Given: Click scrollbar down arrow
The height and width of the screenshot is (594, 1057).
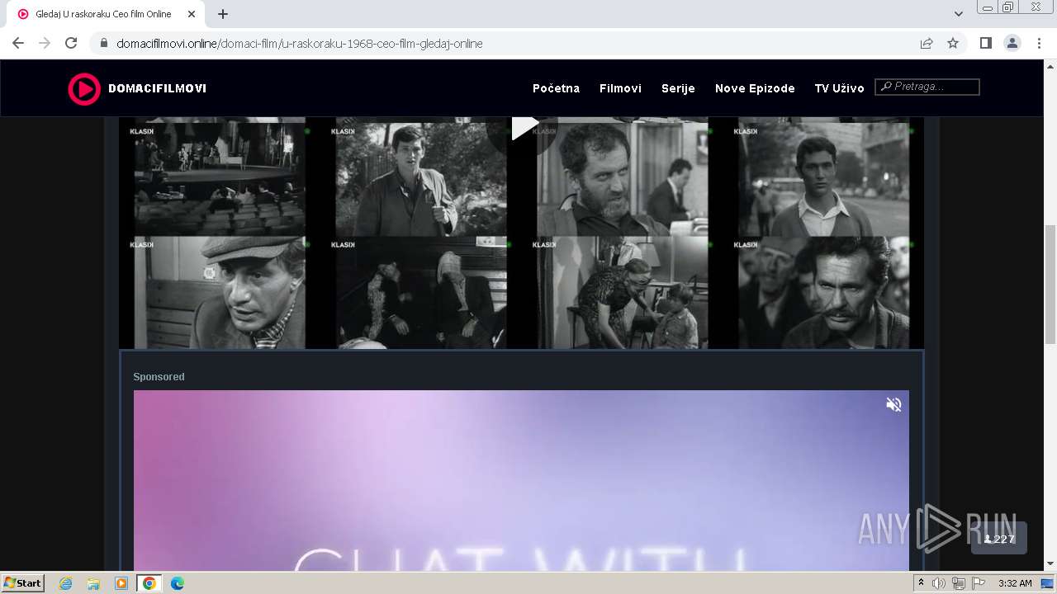Looking at the screenshot, I should [1050, 564].
